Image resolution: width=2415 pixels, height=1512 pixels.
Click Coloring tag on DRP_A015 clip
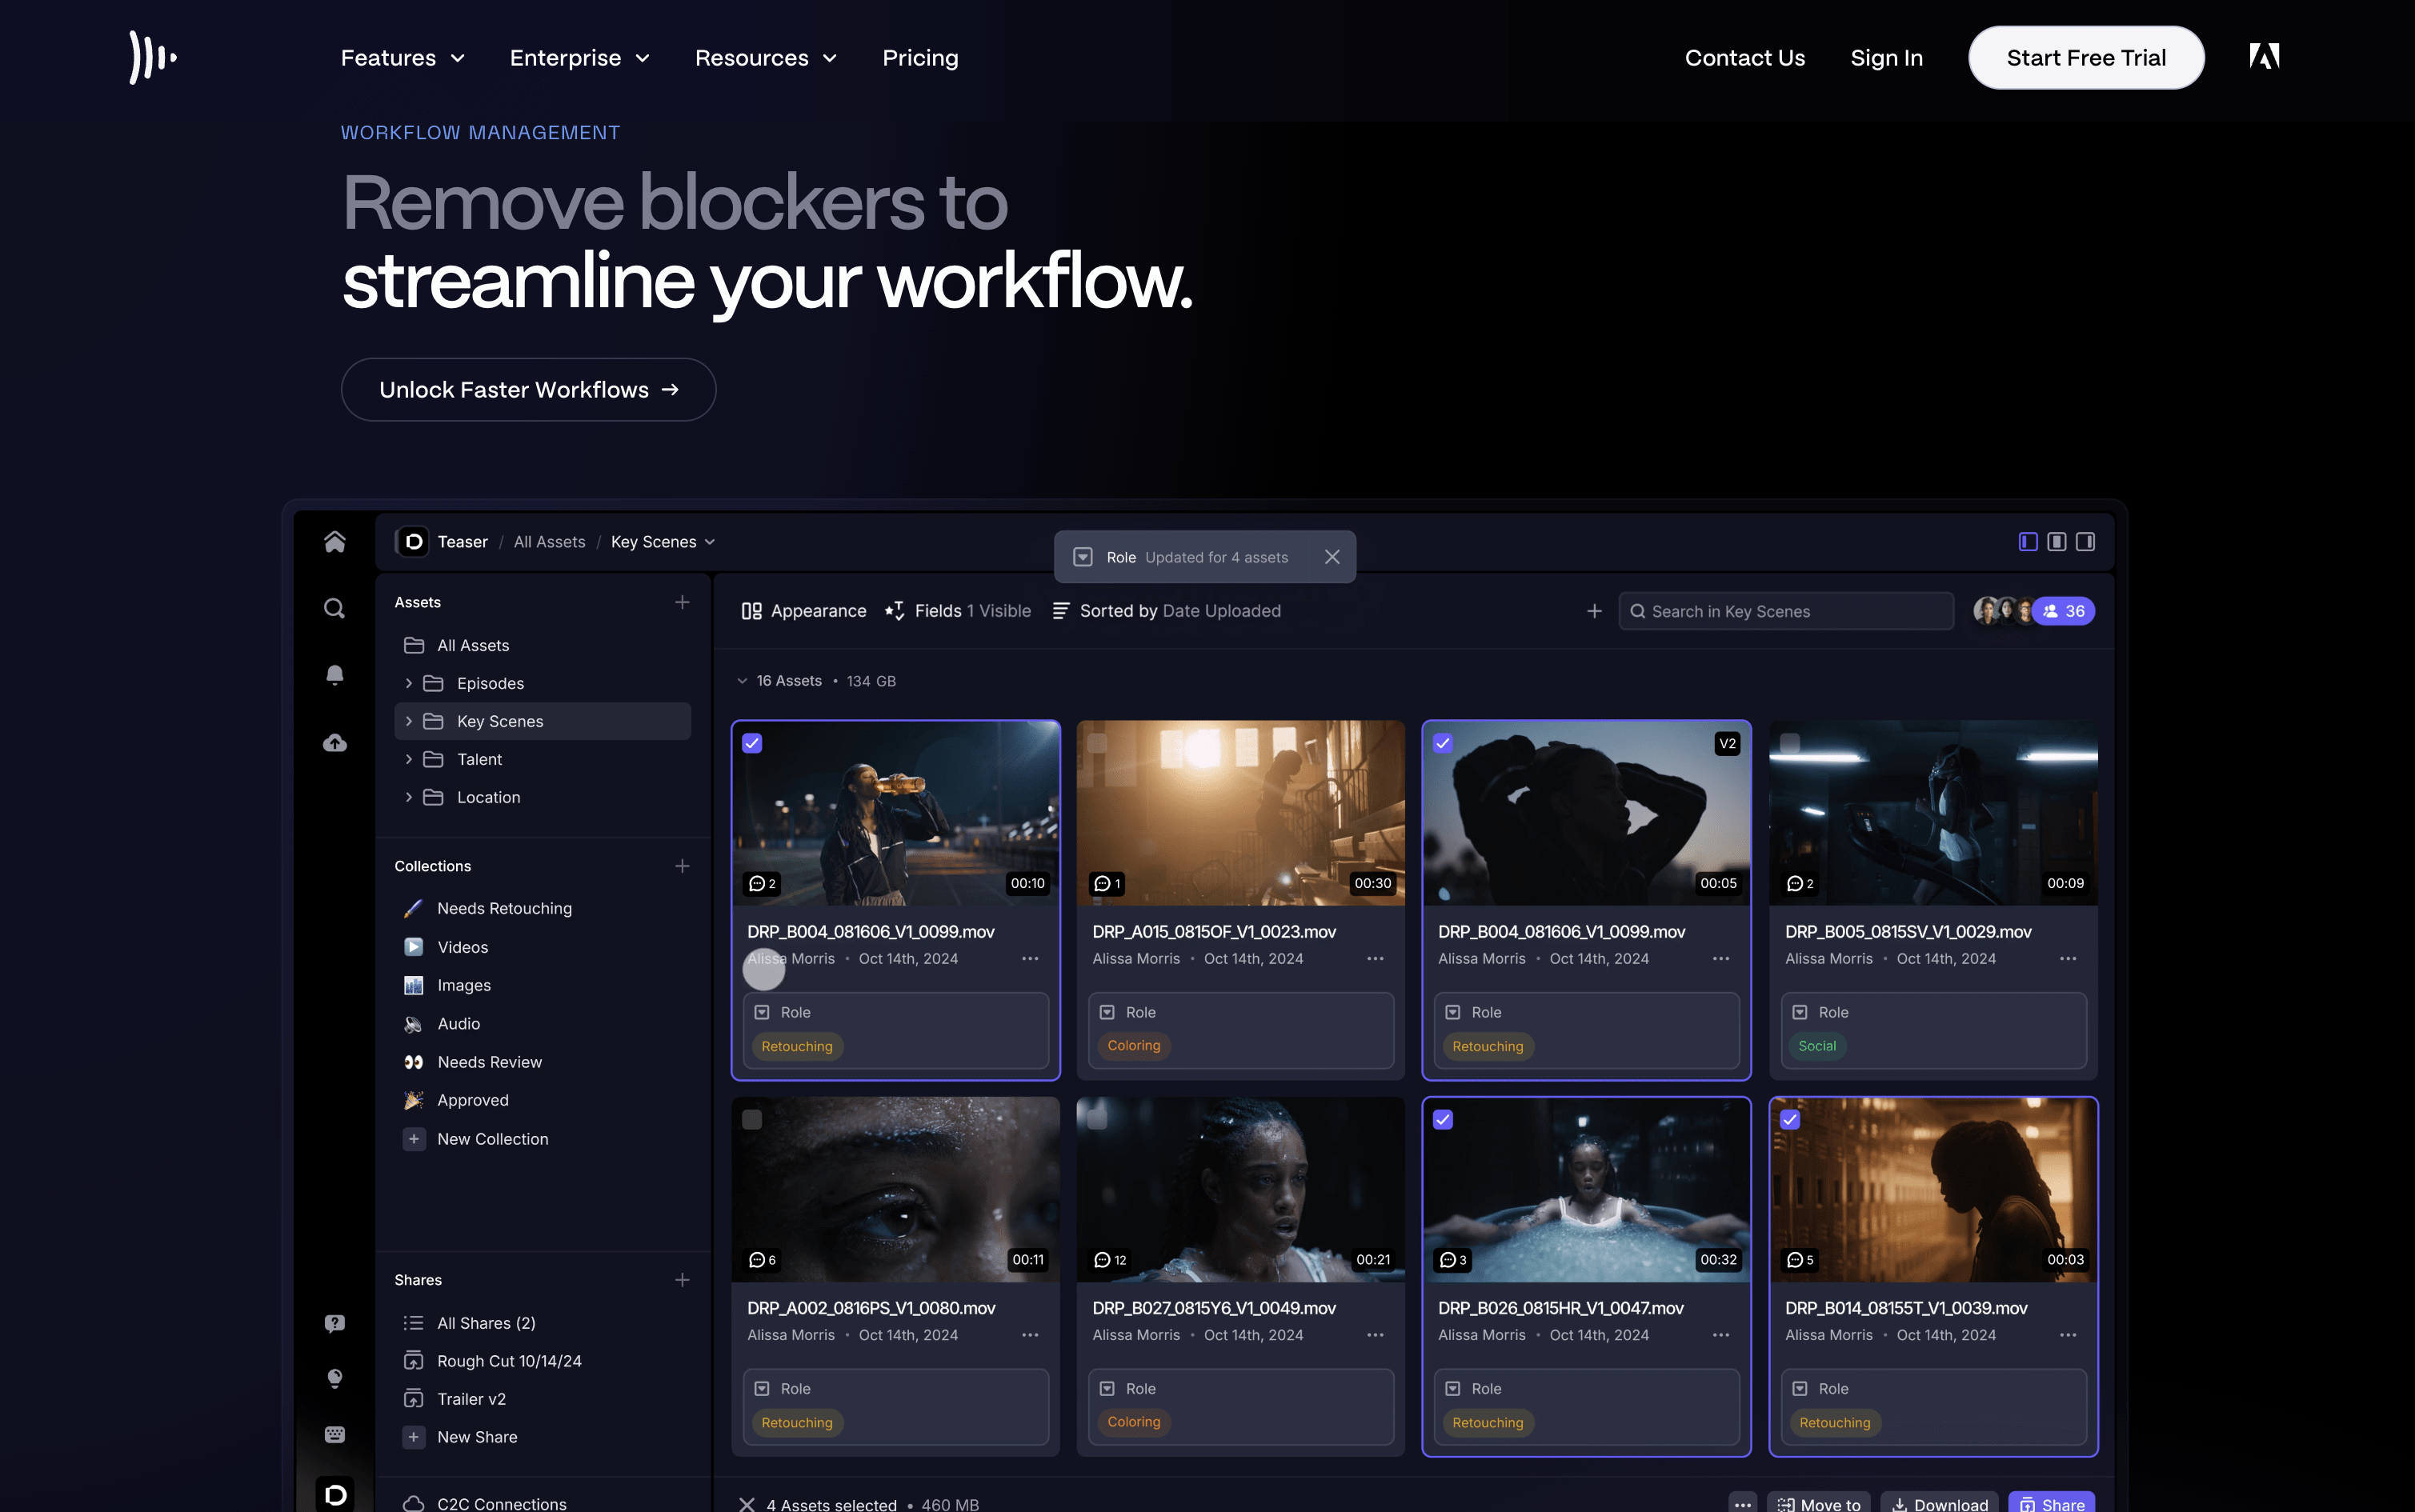click(1134, 1046)
